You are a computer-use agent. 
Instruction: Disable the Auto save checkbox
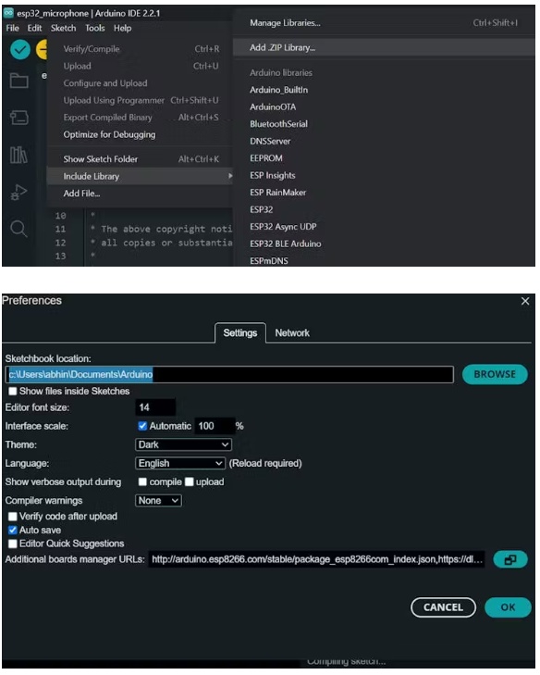coord(13,530)
